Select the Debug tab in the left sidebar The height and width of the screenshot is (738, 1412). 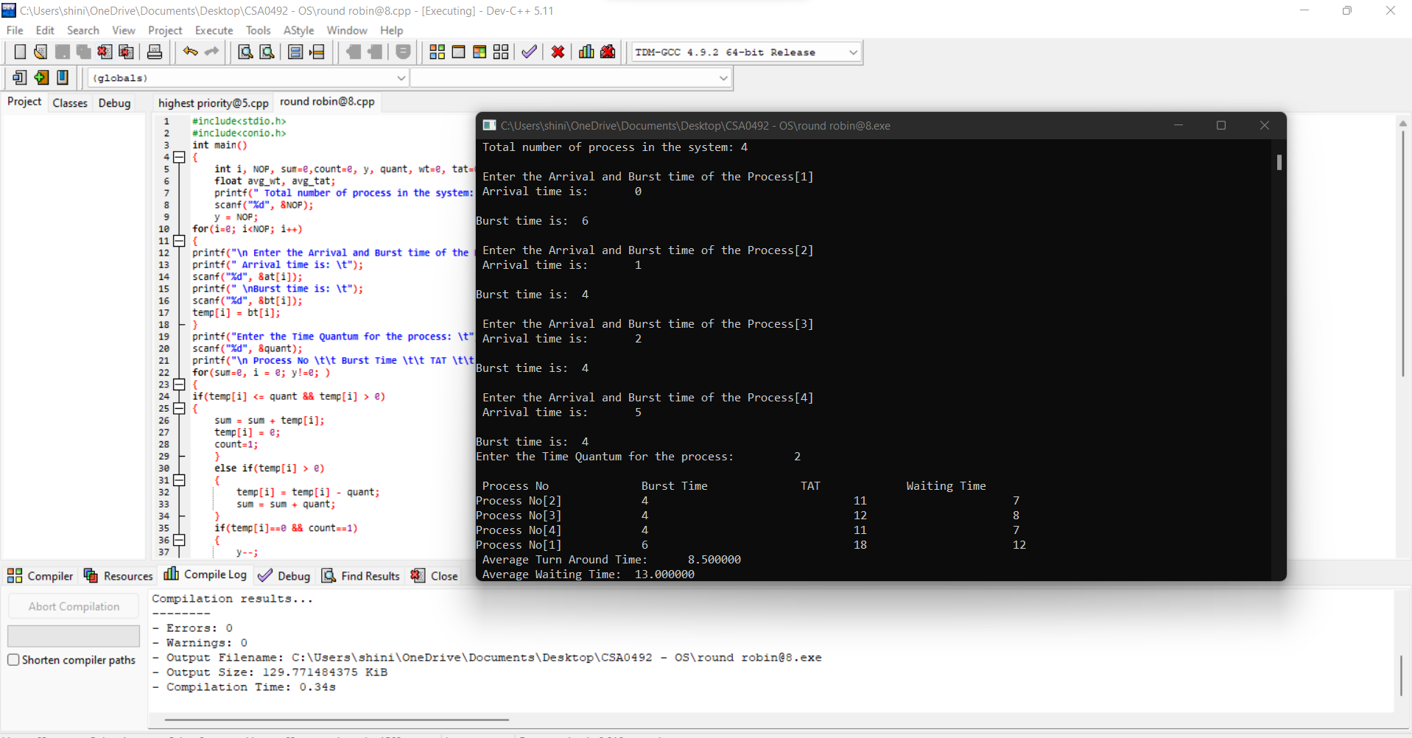click(114, 103)
